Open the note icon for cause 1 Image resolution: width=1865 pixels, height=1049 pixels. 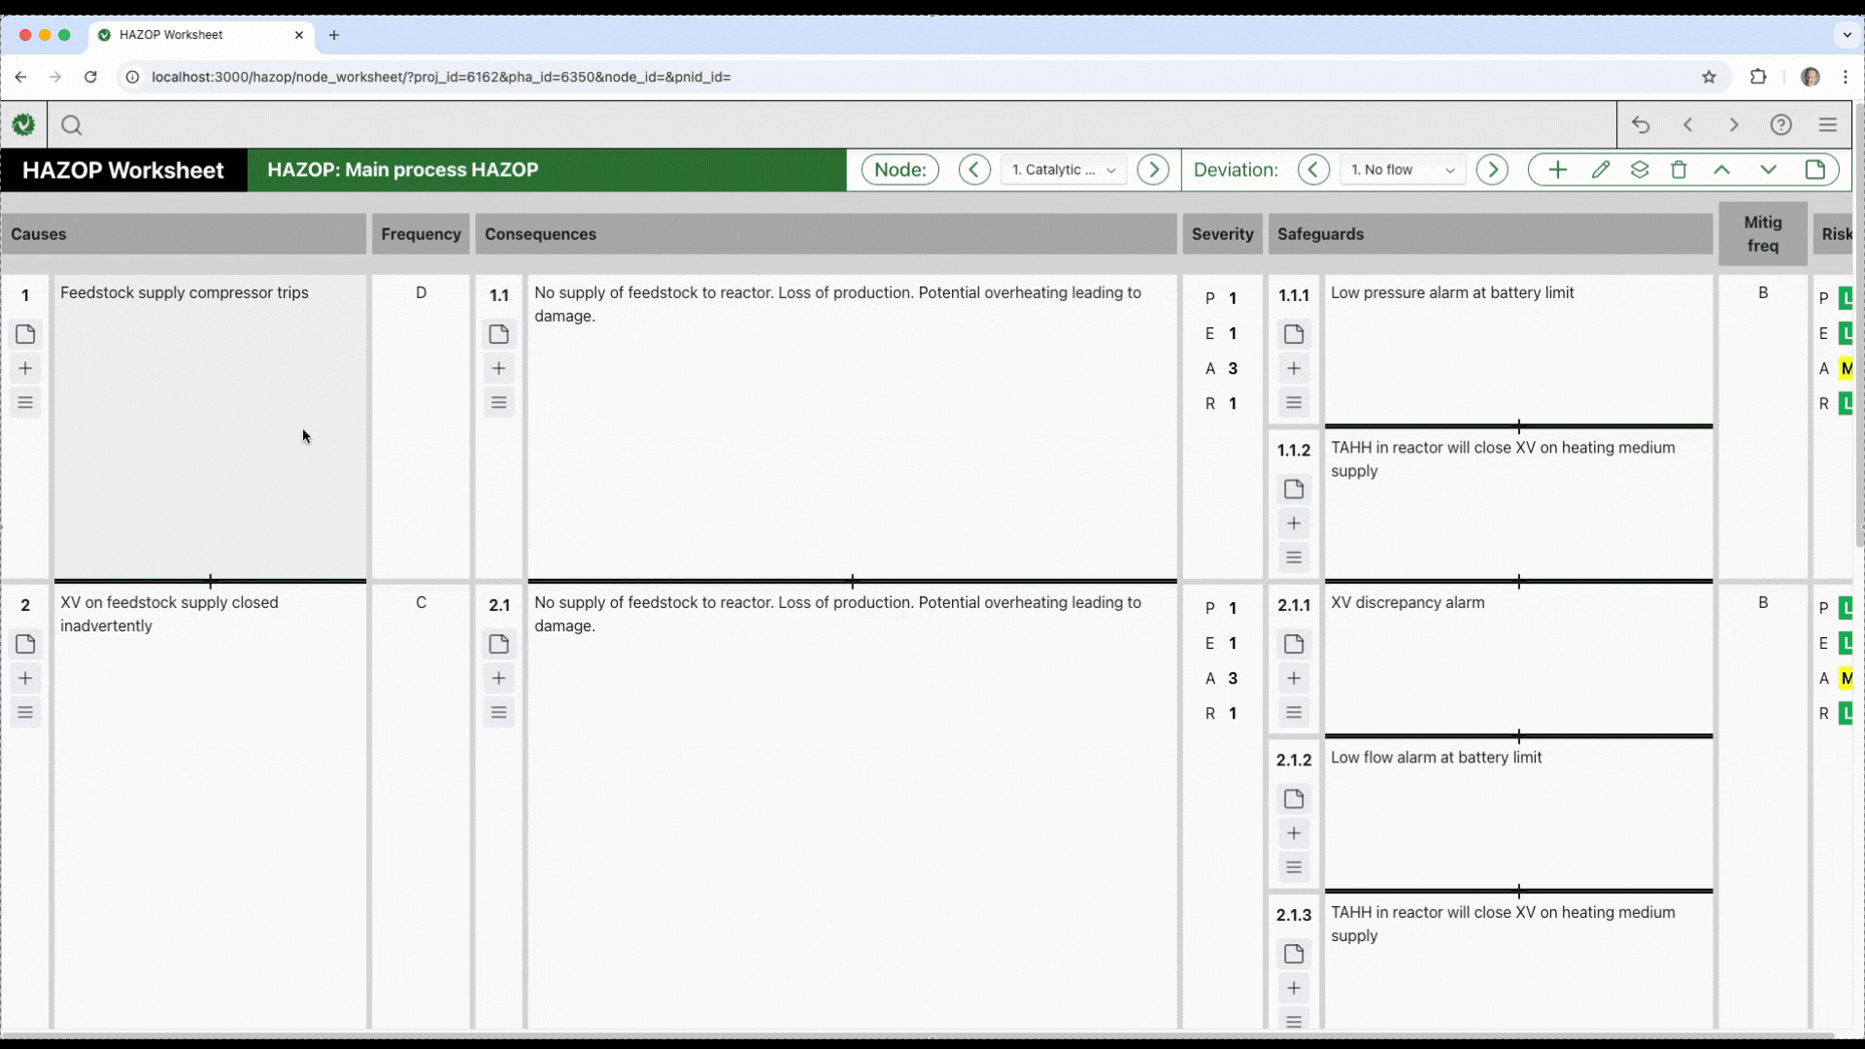[x=25, y=334]
